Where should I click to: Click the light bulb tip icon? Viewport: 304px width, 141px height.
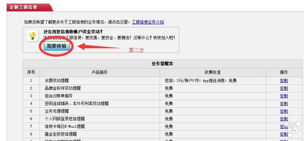click(x=32, y=35)
